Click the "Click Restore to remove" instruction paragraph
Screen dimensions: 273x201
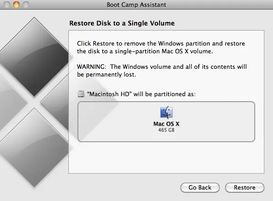tap(161, 47)
